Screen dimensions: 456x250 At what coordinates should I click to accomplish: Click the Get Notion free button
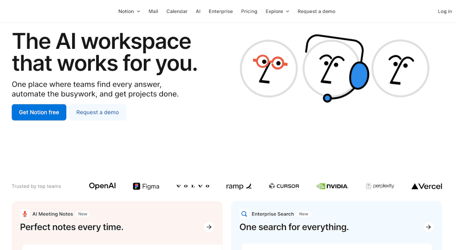39,112
